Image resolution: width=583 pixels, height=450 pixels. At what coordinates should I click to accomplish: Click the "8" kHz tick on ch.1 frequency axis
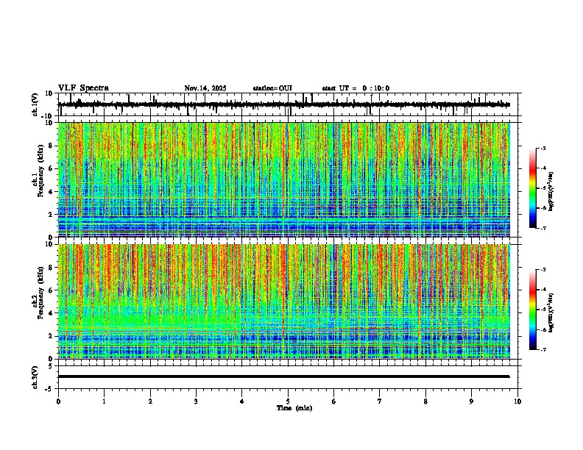click(x=52, y=146)
